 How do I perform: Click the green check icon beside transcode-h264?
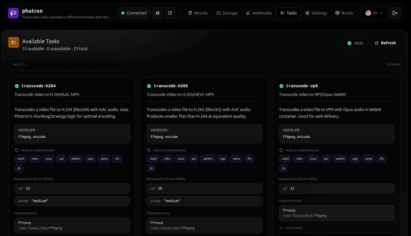point(17,86)
